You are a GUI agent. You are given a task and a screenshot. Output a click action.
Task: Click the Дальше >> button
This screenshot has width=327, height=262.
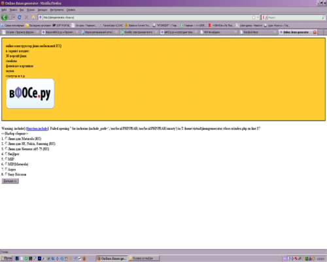pos(10,181)
